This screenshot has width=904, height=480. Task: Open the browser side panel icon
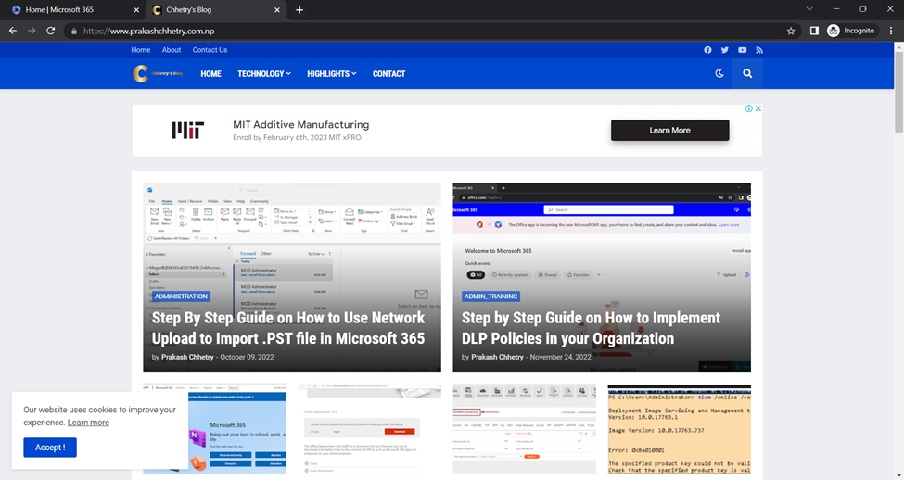coord(814,31)
